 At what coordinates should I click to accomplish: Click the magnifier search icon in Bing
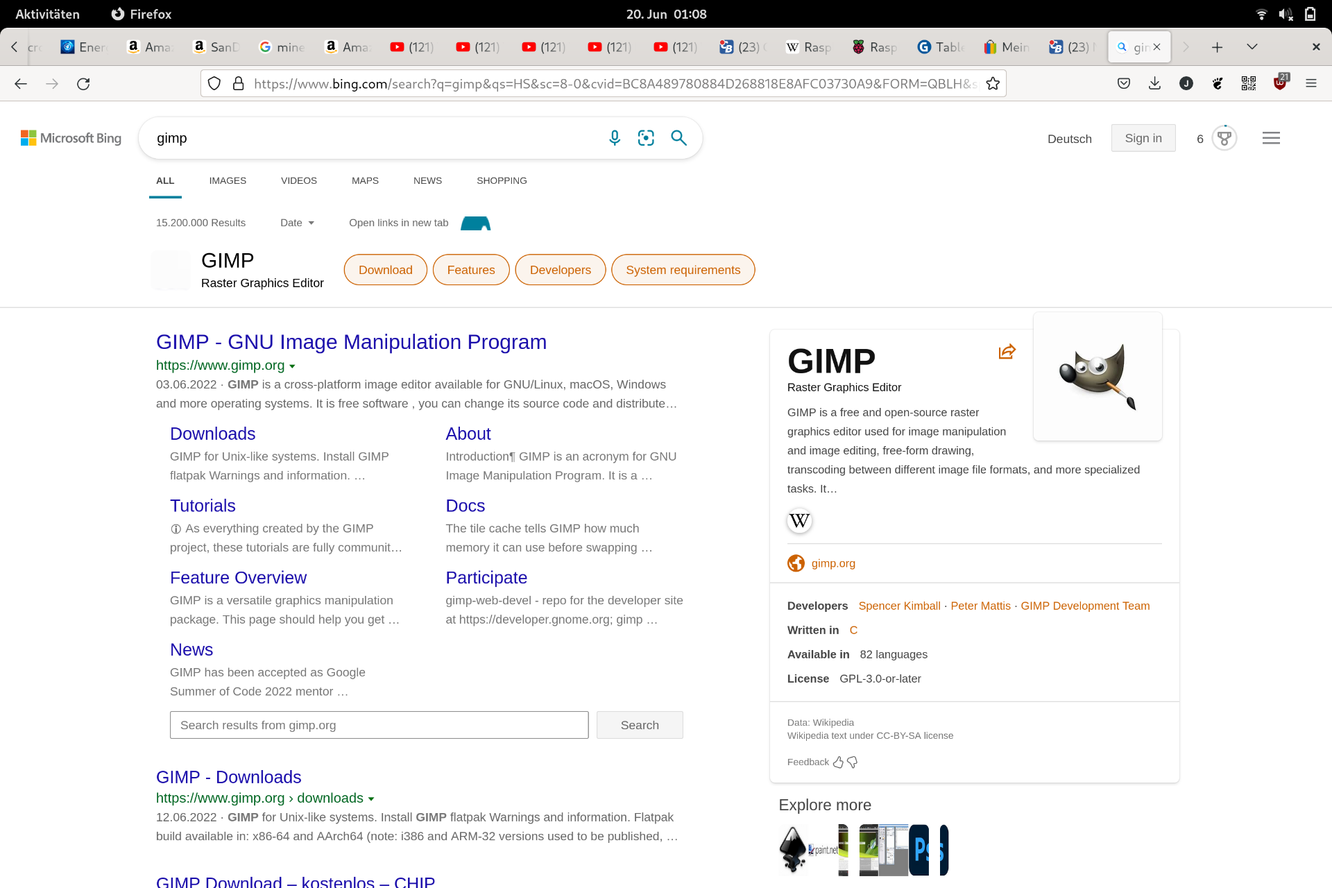point(678,138)
